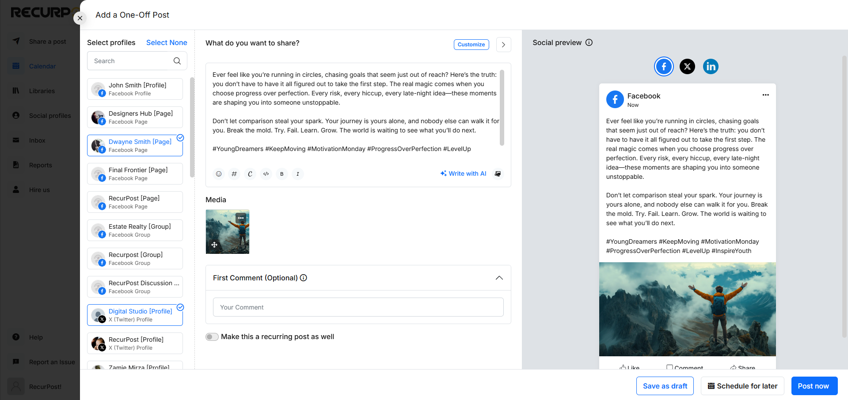Click the Reports document icon in sidebar
This screenshot has height=400, width=848.
[x=16, y=165]
